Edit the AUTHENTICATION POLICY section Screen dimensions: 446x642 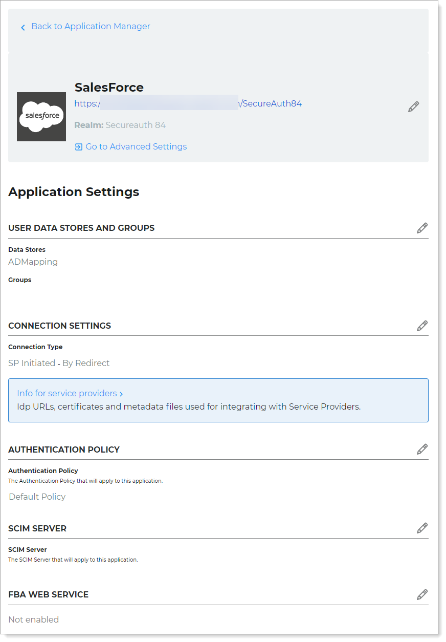click(422, 449)
